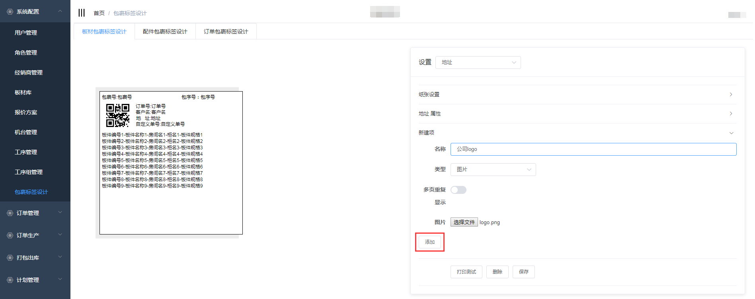Screen dimensions: 755x299
Task: Collapse the 新建项 section
Action: [x=577, y=133]
